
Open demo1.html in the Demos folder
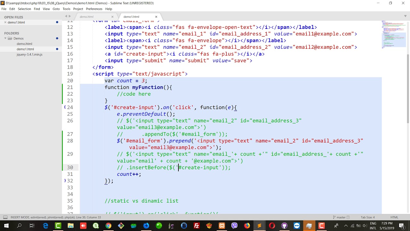[x=25, y=49]
